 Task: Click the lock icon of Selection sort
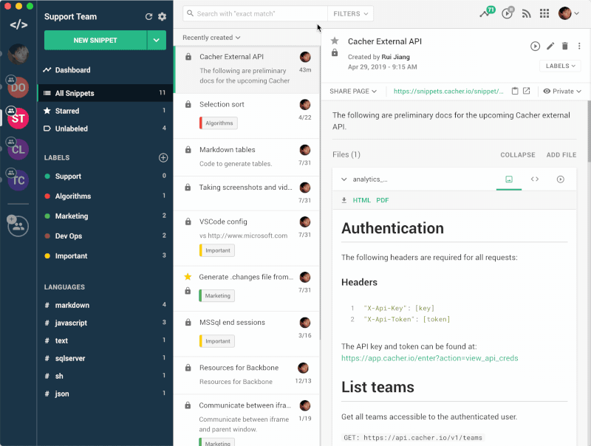[x=188, y=104]
